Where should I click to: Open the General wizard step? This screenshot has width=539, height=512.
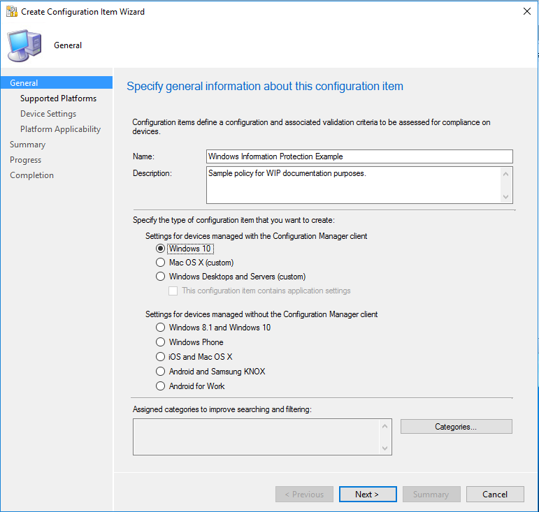tap(24, 83)
